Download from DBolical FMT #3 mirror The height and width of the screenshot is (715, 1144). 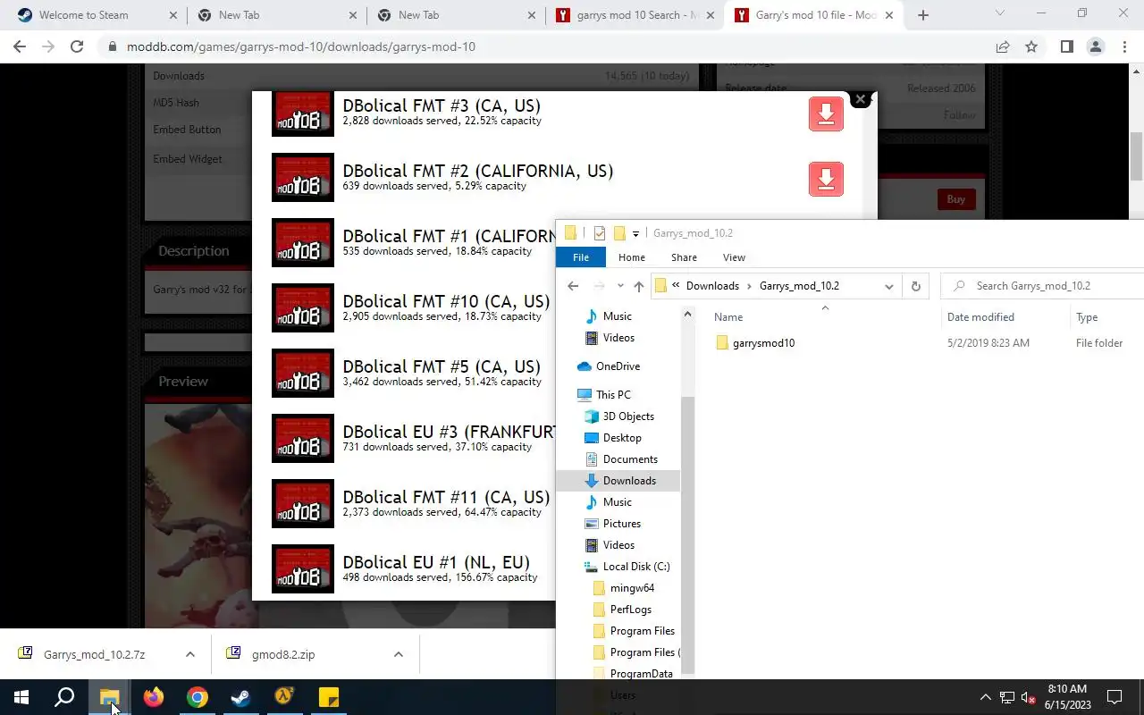point(826,114)
